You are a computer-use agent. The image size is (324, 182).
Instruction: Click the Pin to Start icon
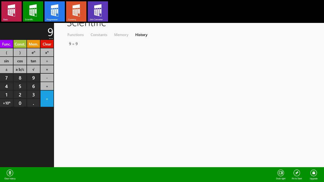[297, 173]
